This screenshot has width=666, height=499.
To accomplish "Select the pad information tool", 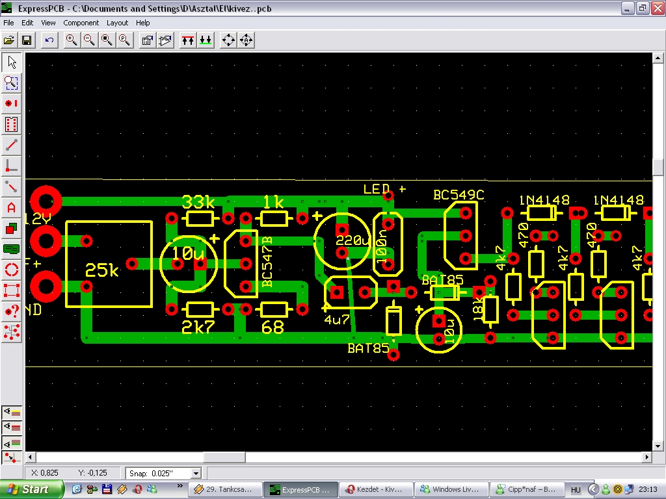I will pos(12,311).
